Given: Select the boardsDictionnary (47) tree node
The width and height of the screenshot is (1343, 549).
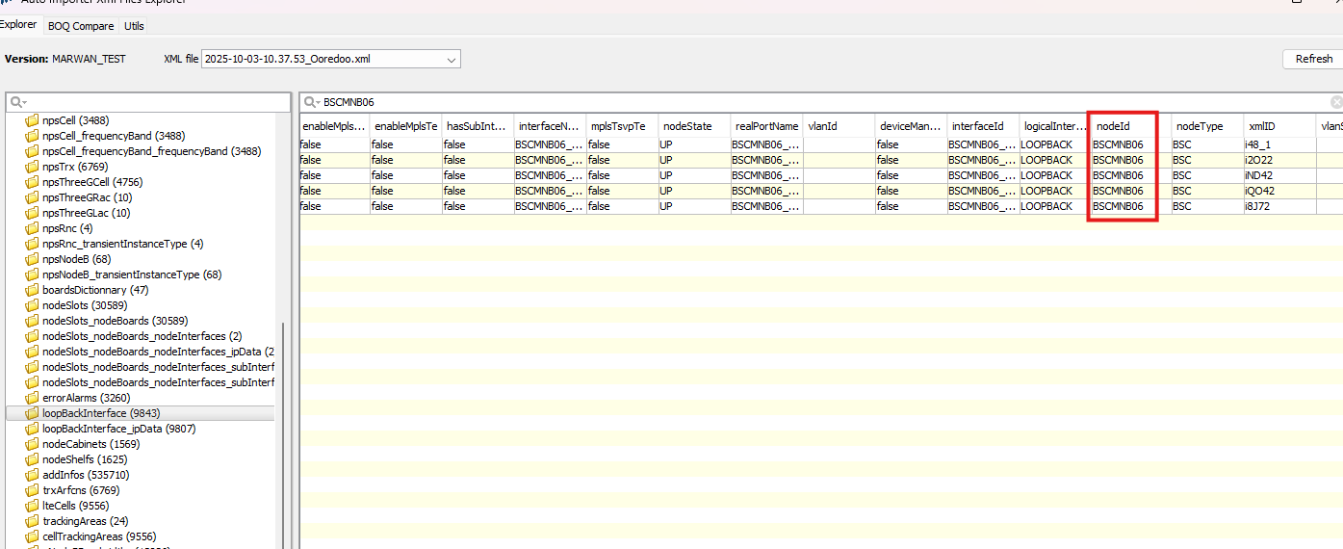Looking at the screenshot, I should [94, 290].
